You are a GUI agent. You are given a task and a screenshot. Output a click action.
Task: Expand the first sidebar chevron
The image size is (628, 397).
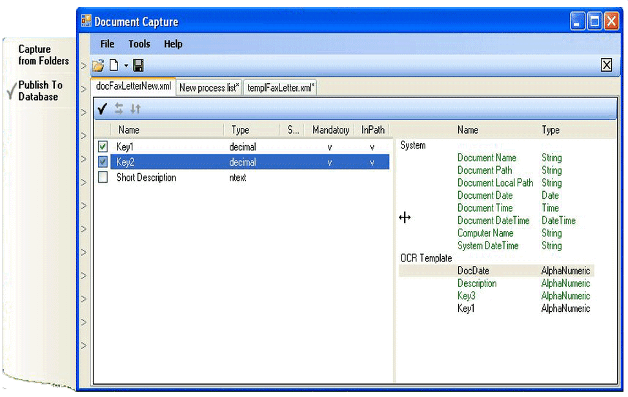[83, 65]
